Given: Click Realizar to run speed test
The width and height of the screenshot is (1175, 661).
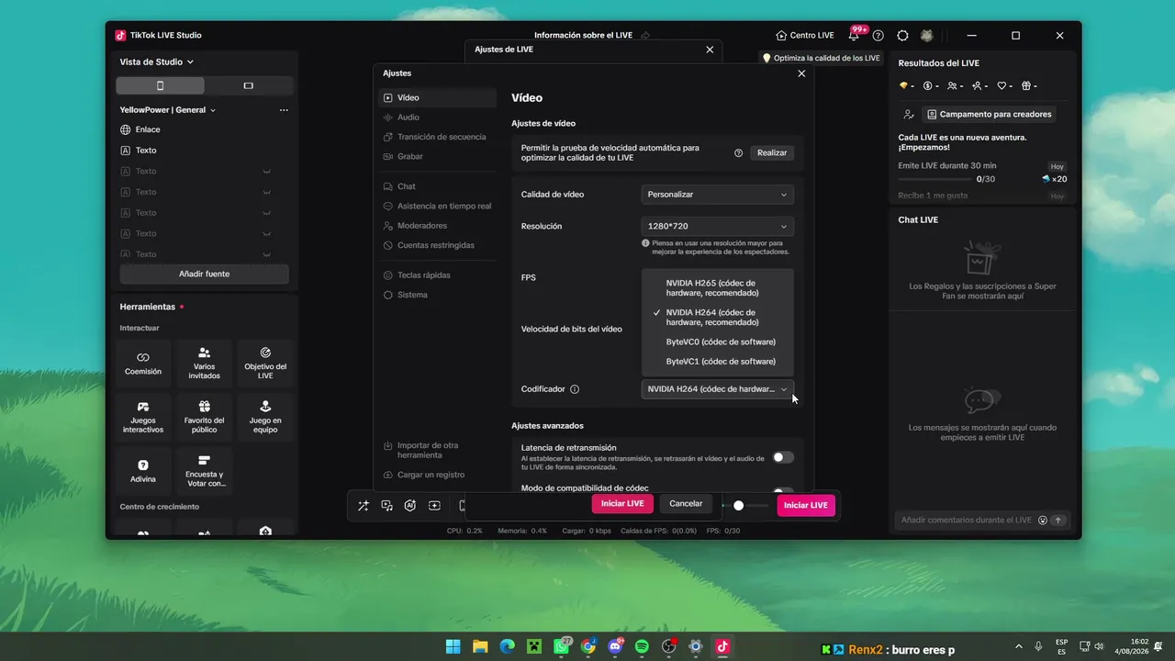Looking at the screenshot, I should click(x=772, y=153).
